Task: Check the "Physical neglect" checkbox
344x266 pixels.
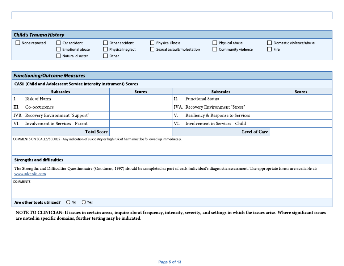Action: [x=105, y=49]
